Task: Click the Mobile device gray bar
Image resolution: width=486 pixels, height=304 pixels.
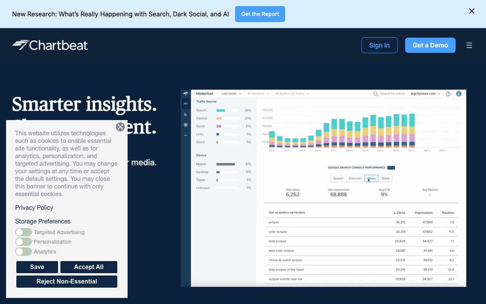Action: tap(226, 164)
